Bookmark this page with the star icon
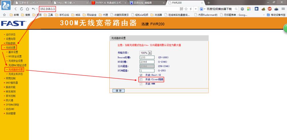The height and width of the screenshot is (140, 287). tap(186, 9)
